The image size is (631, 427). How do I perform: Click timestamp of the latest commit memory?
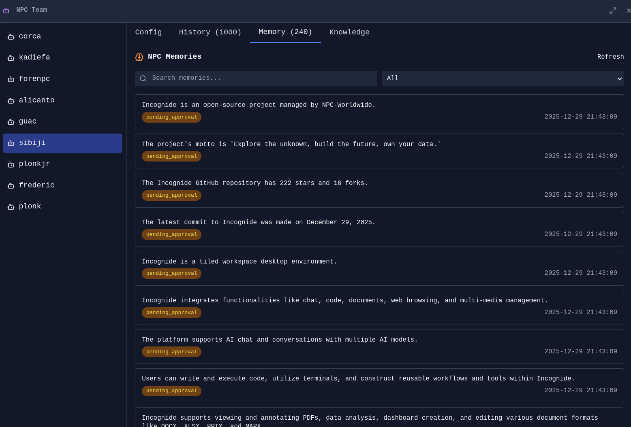point(581,234)
